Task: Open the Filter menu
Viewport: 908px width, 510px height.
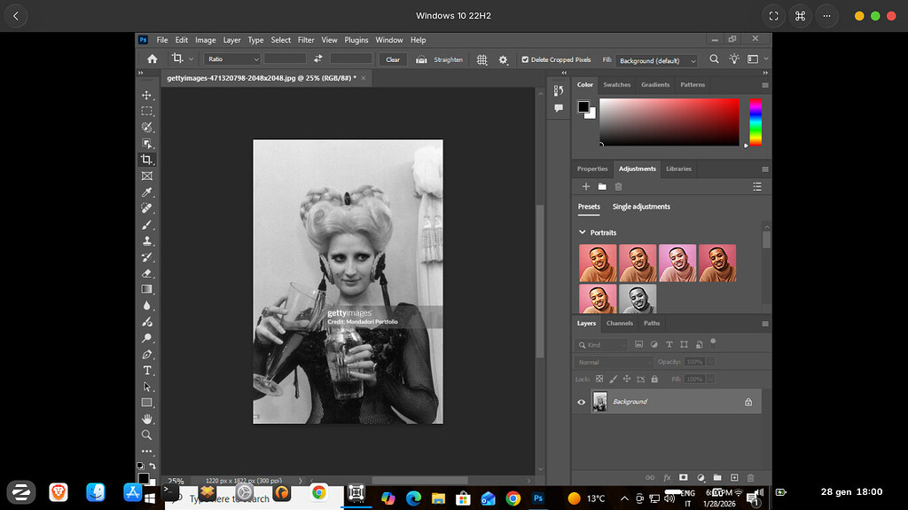Action: [x=306, y=40]
